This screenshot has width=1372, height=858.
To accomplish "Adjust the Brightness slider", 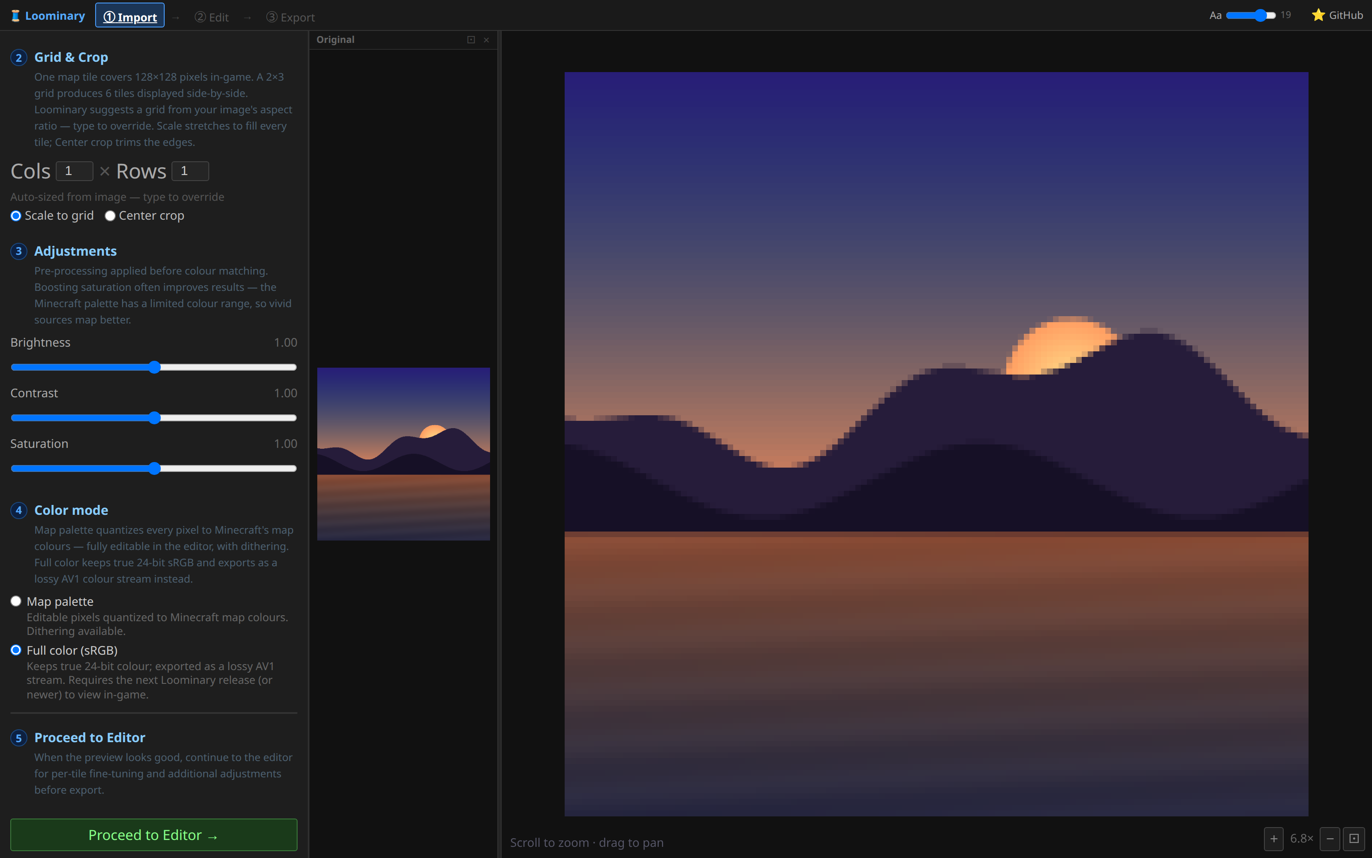I will (x=153, y=367).
